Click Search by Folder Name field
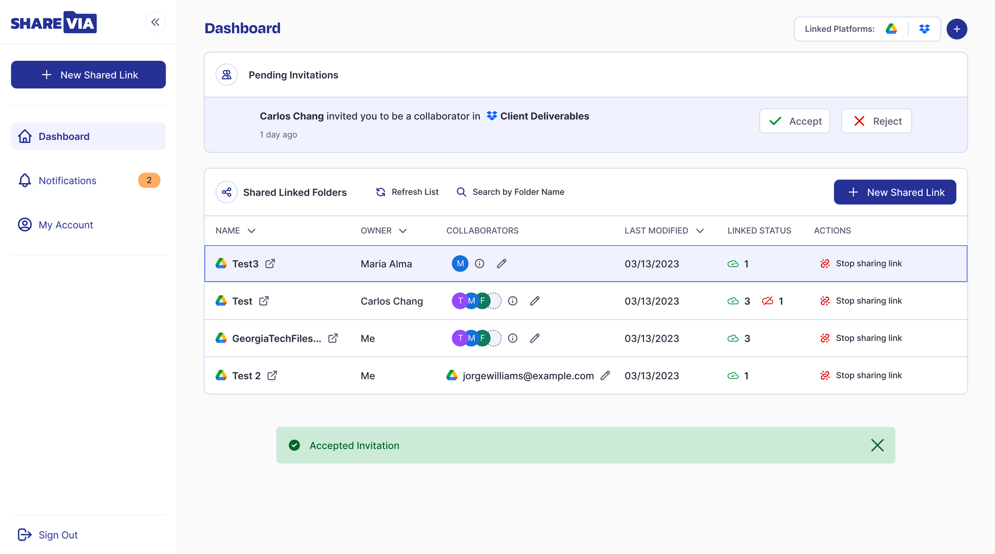 [518, 192]
